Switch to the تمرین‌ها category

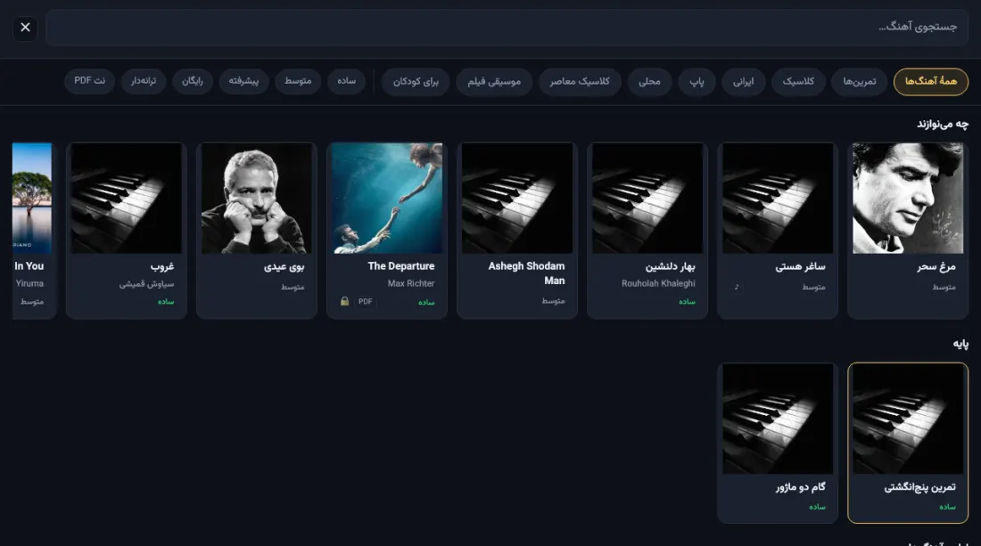click(859, 82)
